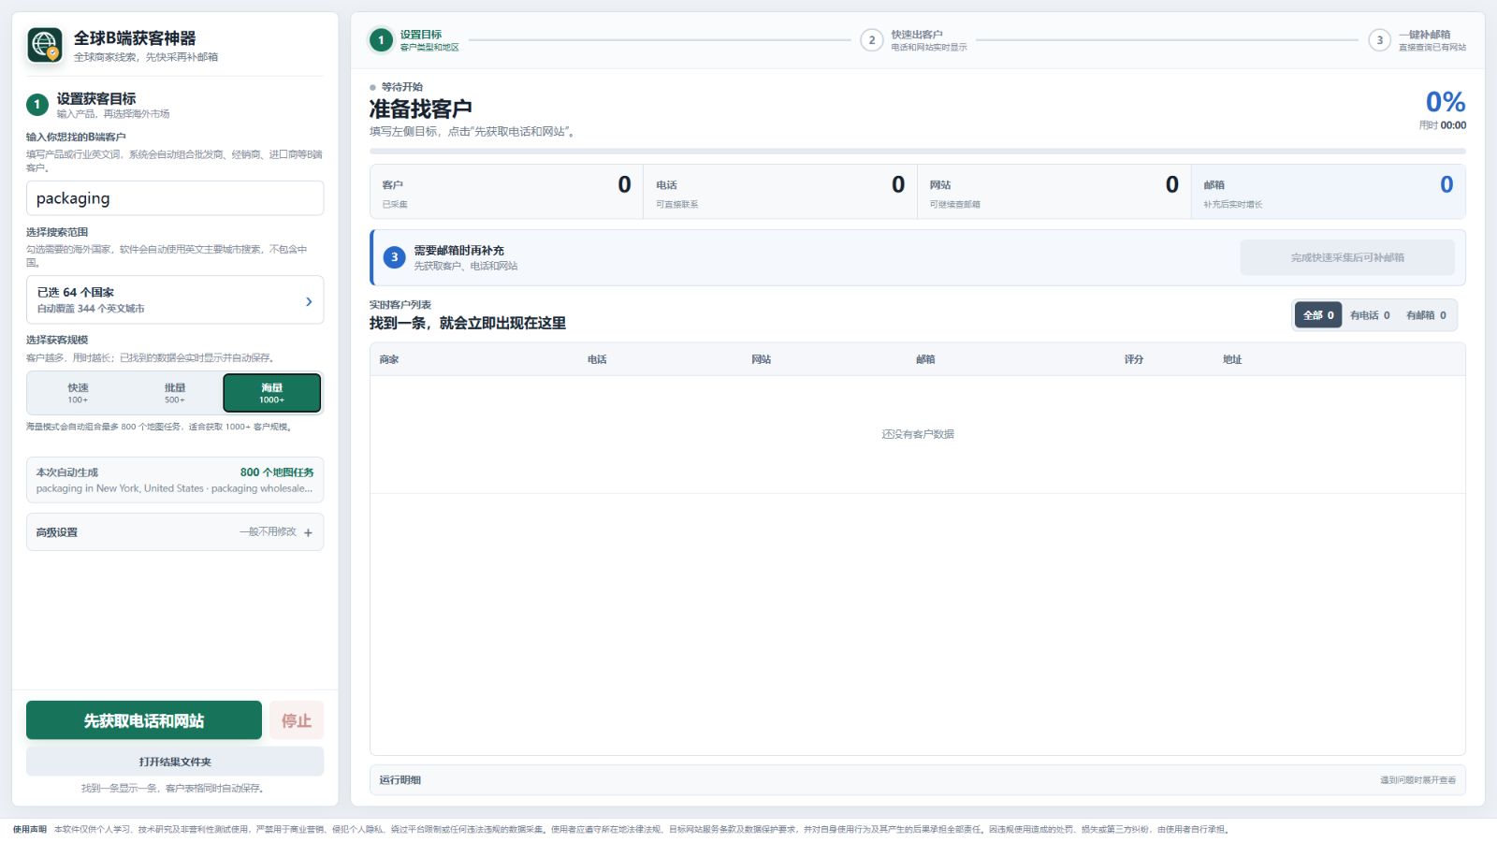Click the 商家 column header
This screenshot has height=842, width=1497.
click(389, 359)
